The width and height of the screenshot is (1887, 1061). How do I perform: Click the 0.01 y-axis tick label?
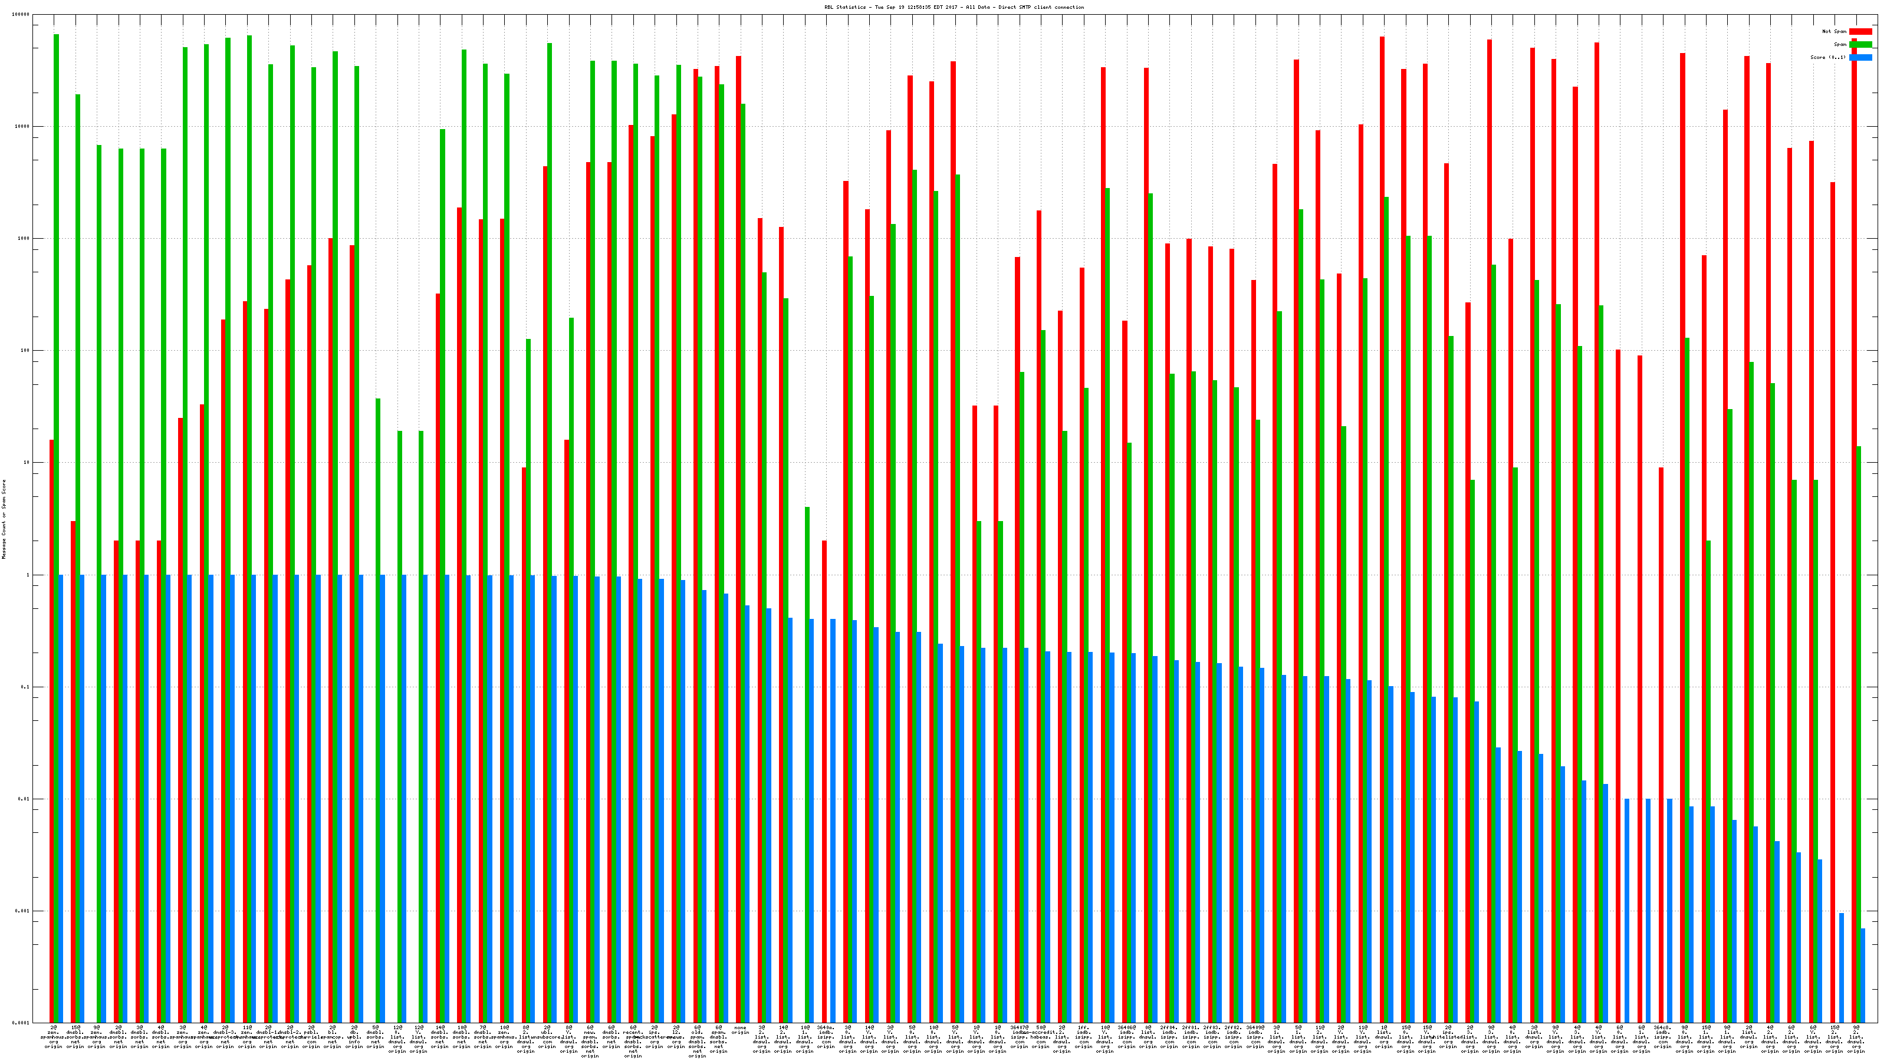(24, 799)
